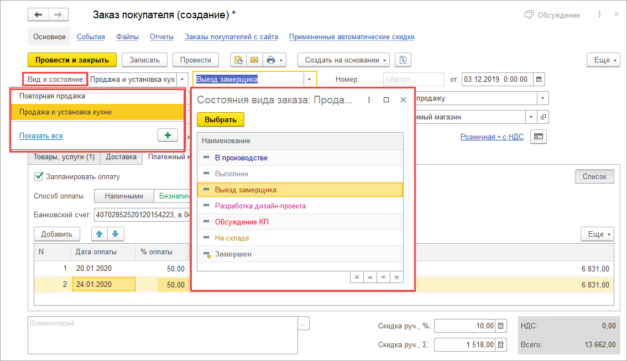Click the payment card icon near Розничная
The height and width of the screenshot is (361, 627).
click(x=538, y=137)
